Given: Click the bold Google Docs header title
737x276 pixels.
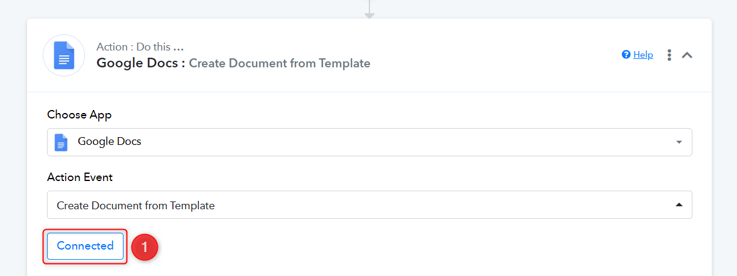Looking at the screenshot, I should tap(141, 63).
